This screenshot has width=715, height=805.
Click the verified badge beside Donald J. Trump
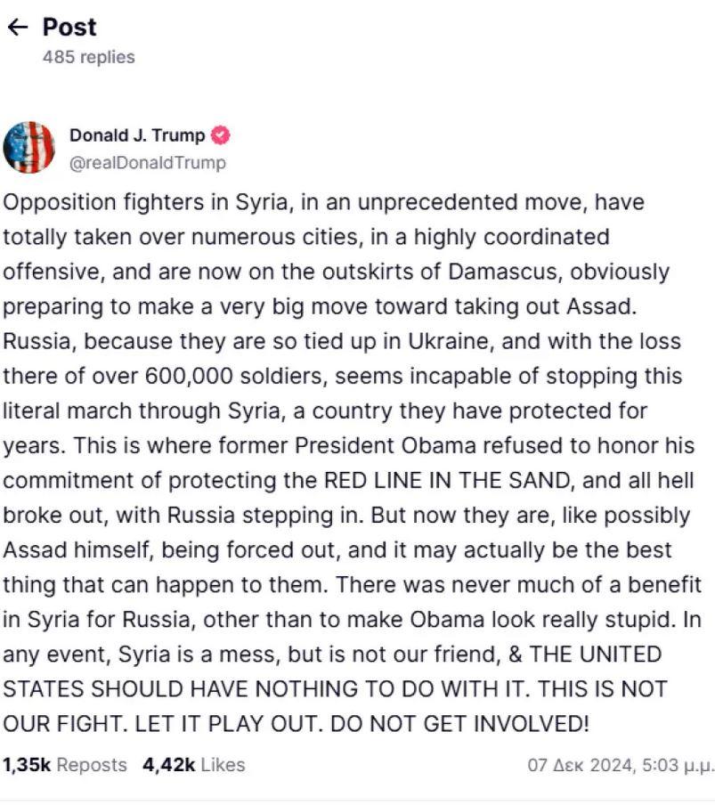coord(220,136)
